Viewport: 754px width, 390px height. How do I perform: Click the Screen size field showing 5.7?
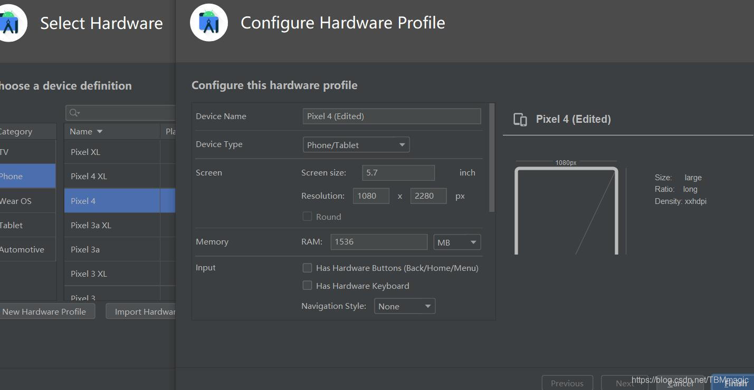(398, 172)
